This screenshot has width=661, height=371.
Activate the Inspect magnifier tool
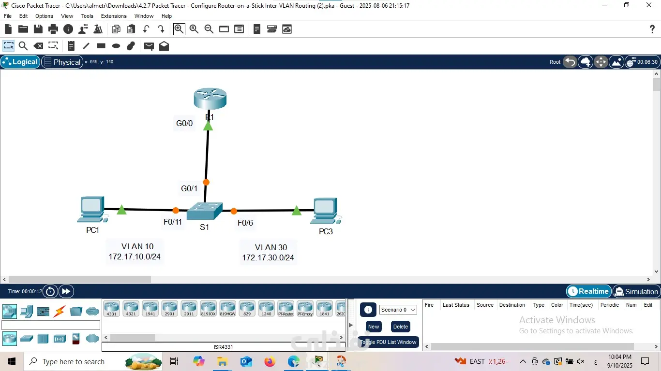coord(23,46)
